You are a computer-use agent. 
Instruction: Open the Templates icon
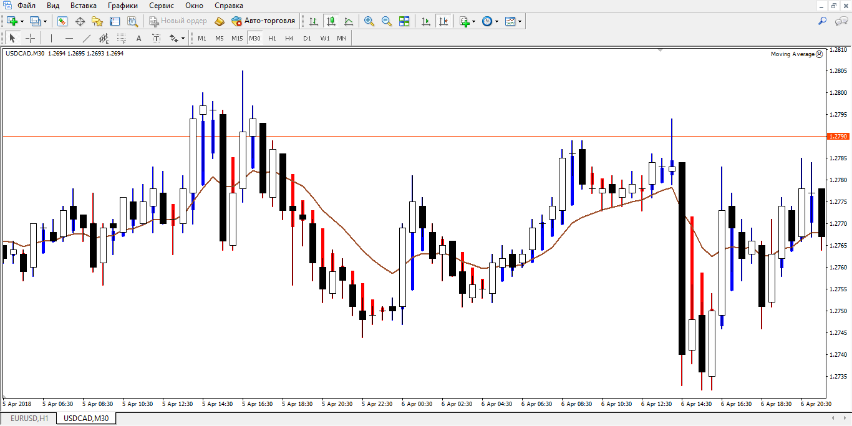tap(511, 21)
